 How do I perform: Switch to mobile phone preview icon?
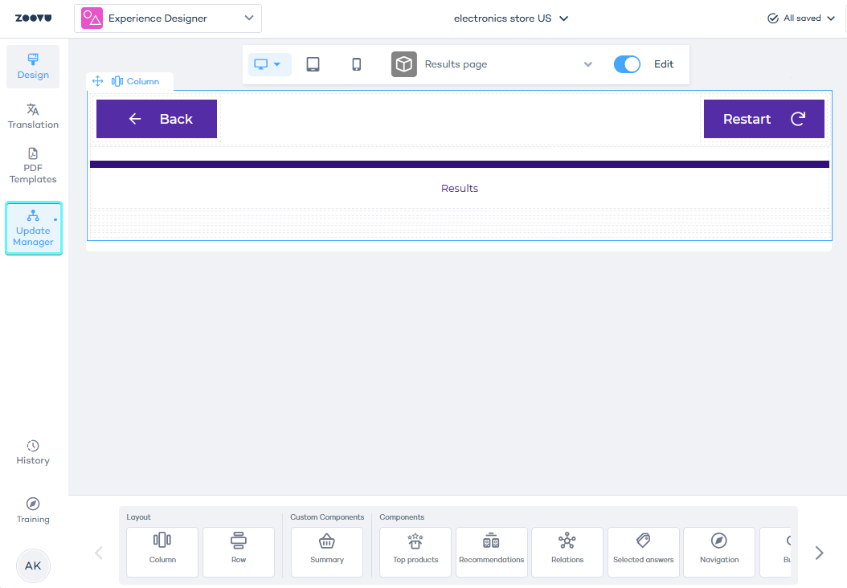[x=357, y=64]
